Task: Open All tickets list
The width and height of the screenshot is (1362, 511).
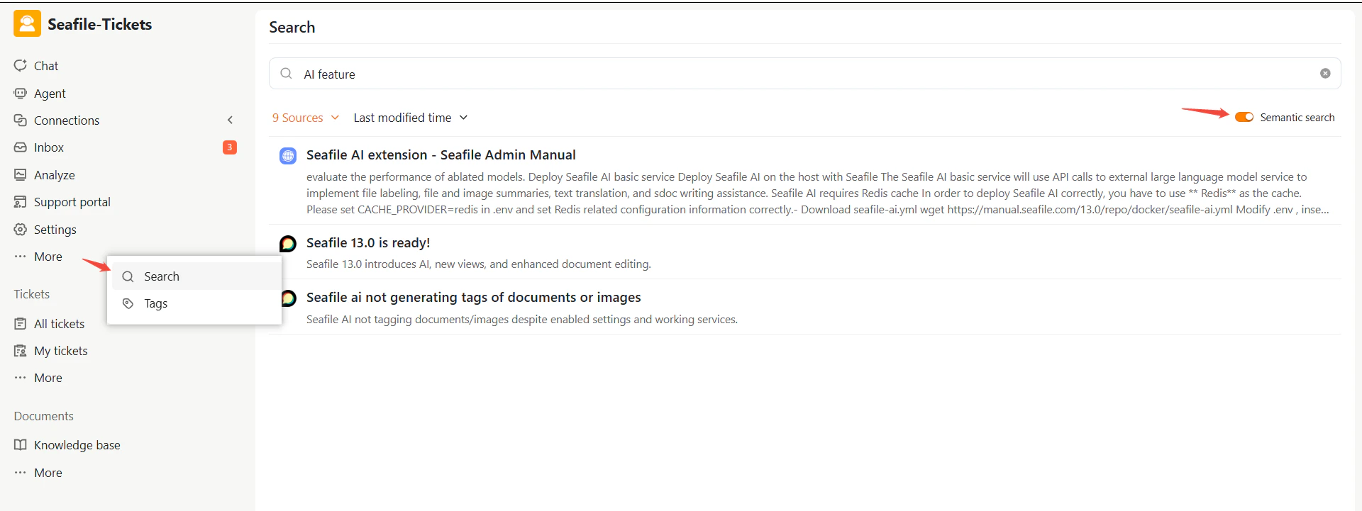Action: click(60, 324)
